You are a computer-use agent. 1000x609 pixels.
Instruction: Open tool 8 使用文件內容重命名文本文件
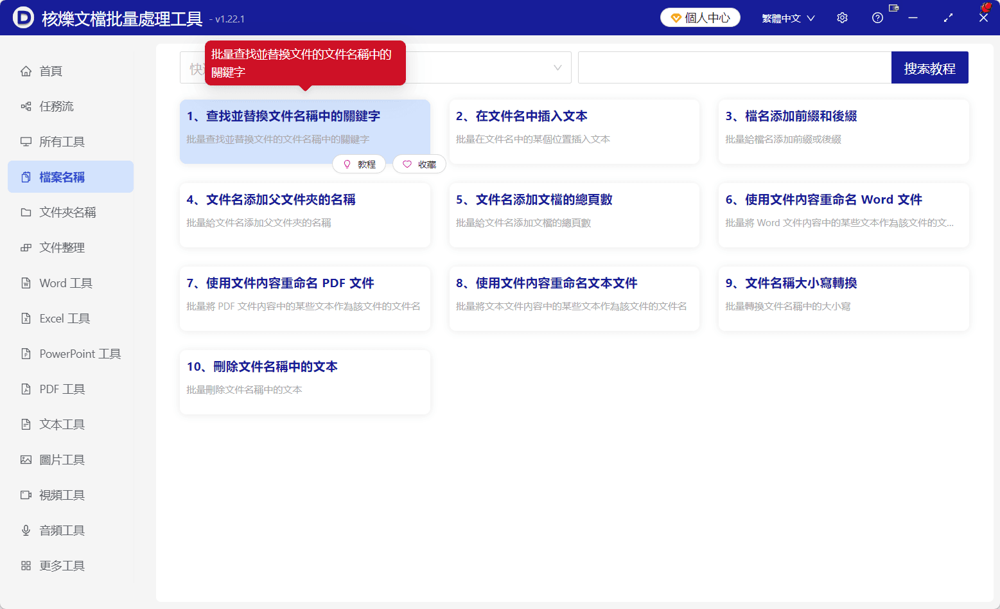(x=574, y=299)
